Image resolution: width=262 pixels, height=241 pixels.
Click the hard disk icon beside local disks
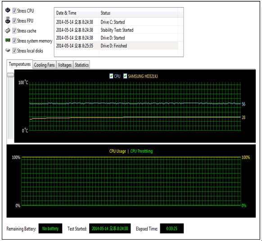pyautogui.click(x=8, y=50)
